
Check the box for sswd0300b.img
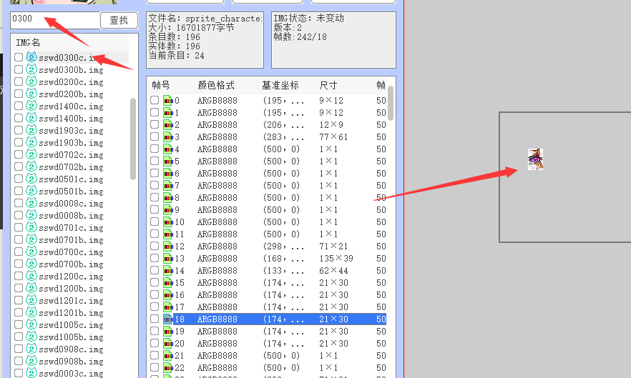point(19,70)
